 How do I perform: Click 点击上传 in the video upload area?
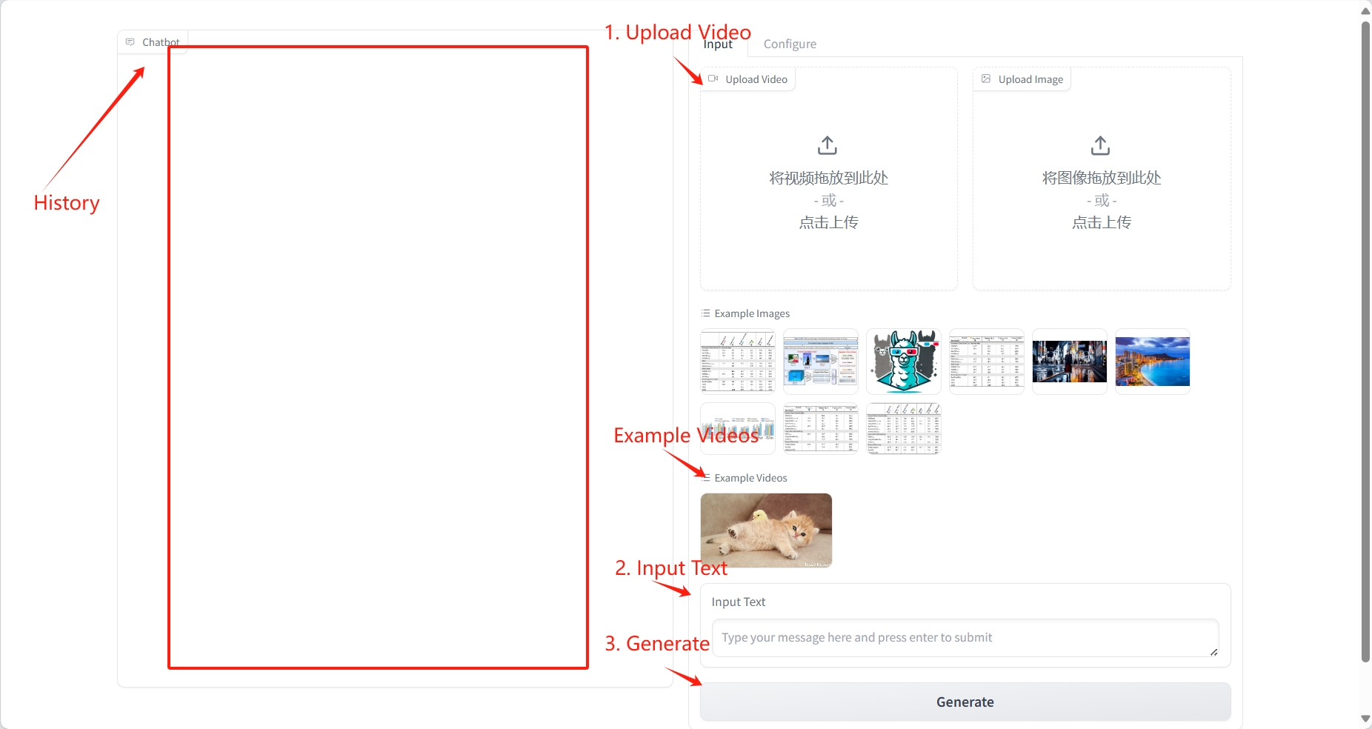[828, 222]
